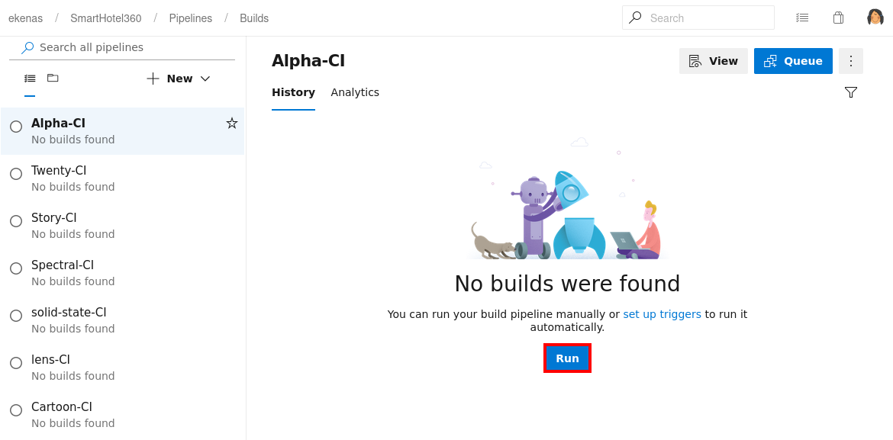Switch to the Analytics tab
This screenshot has height=440, width=893.
[x=355, y=92]
